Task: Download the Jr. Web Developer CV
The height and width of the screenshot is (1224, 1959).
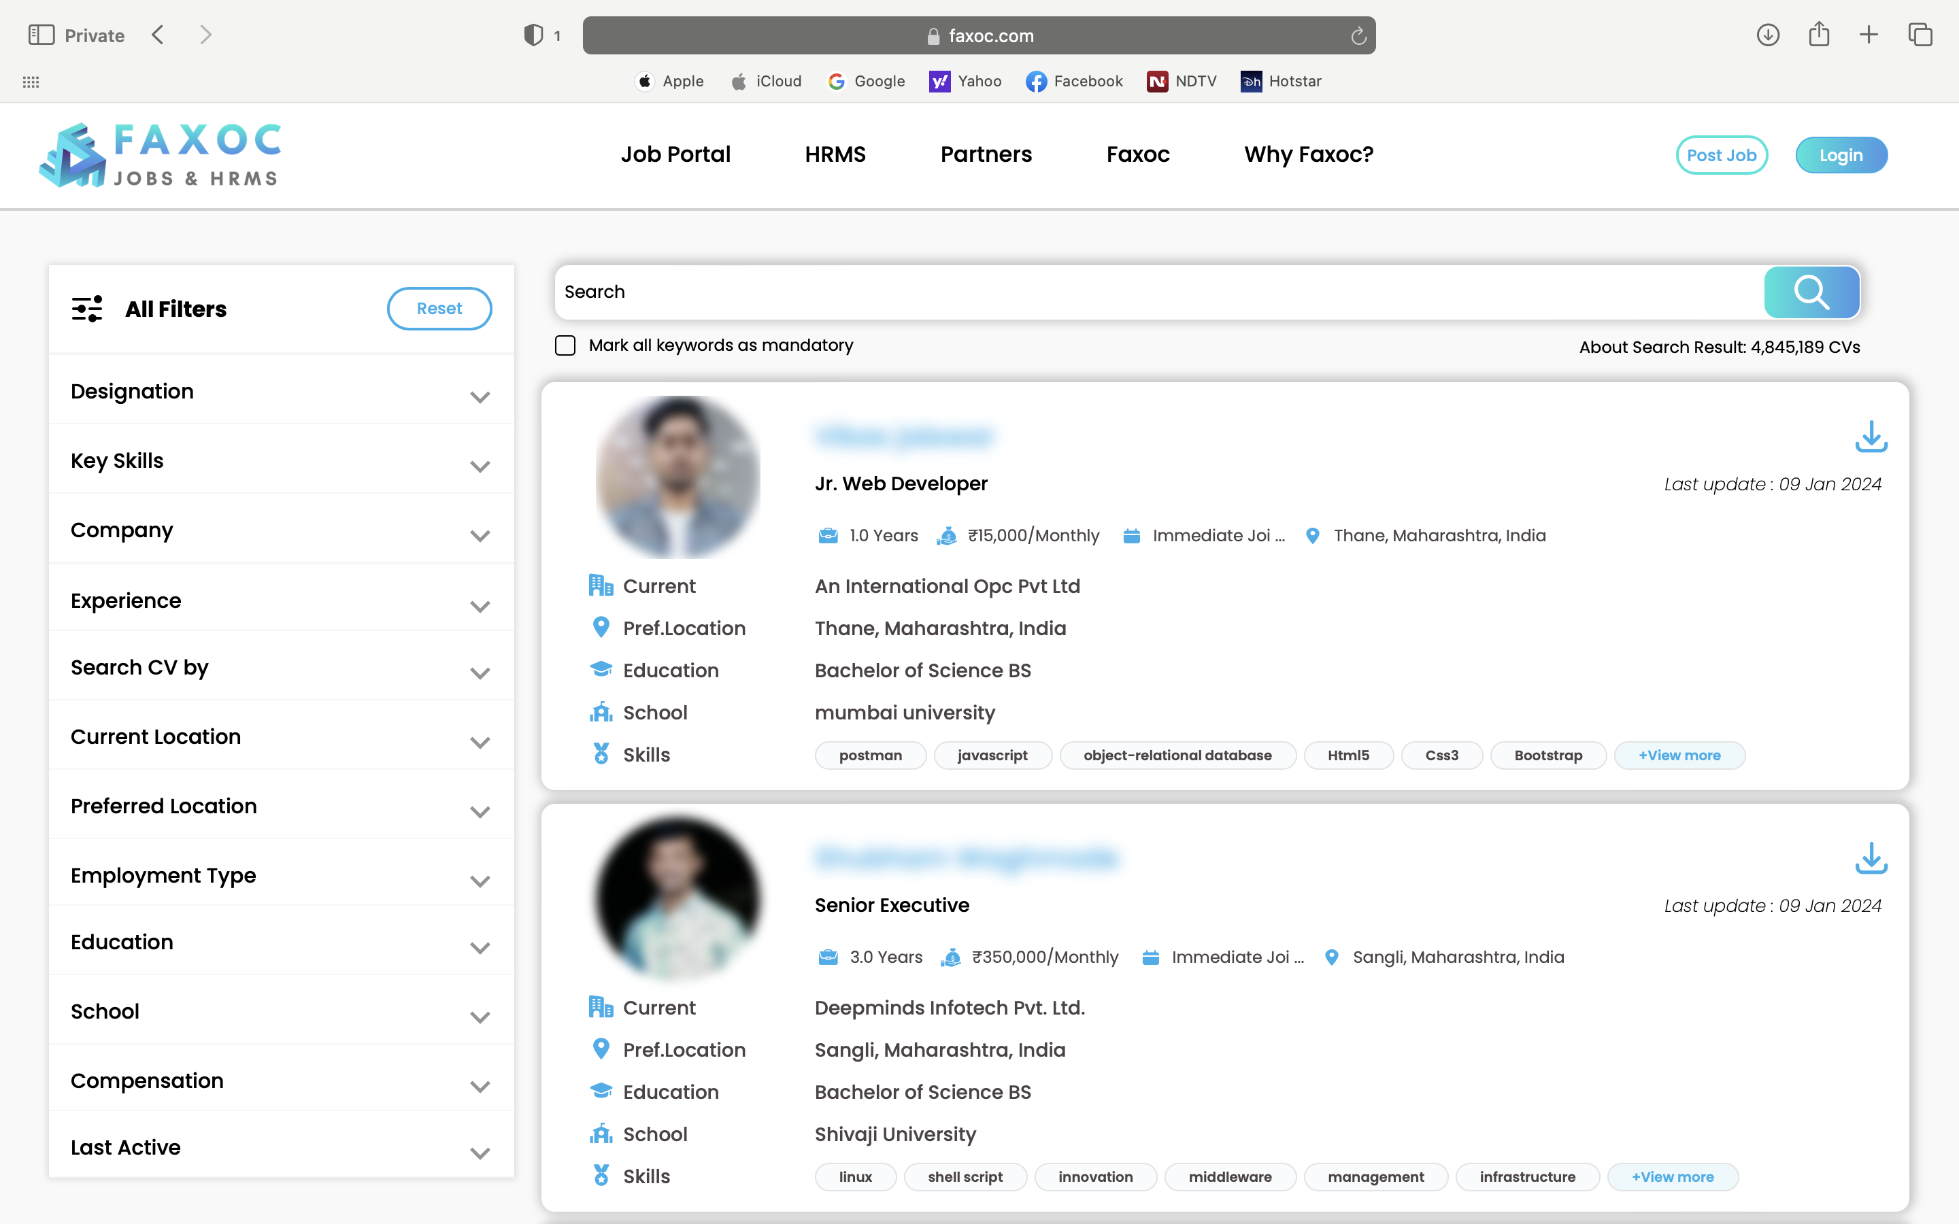Action: coord(1870,437)
